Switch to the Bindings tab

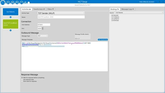pos(114,9)
